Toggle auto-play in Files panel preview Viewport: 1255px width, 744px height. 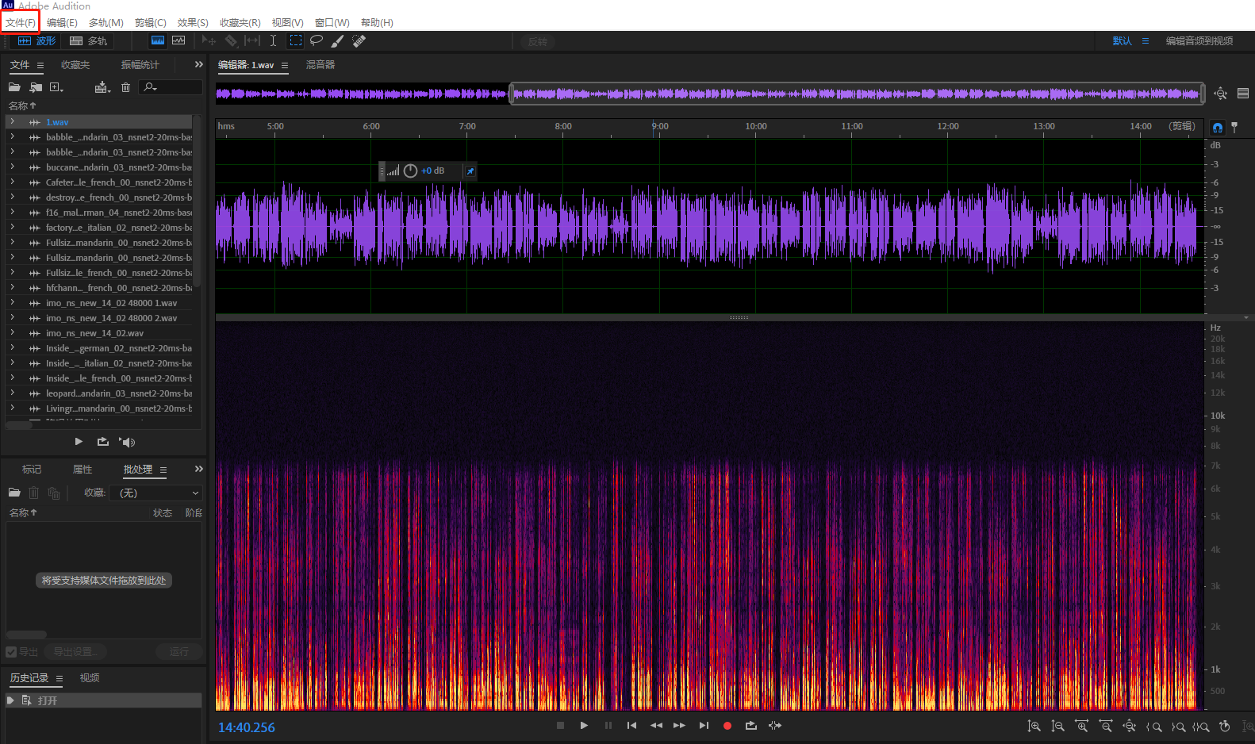coord(127,442)
